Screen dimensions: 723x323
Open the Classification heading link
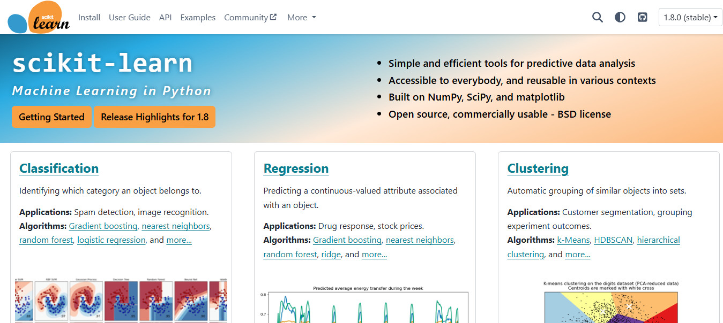point(59,168)
